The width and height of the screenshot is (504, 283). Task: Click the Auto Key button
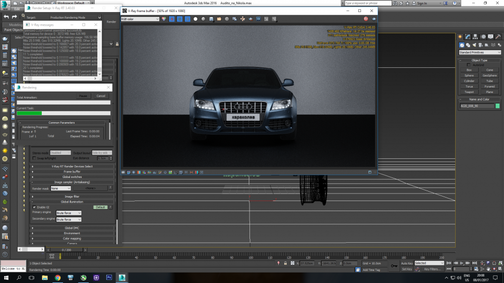(x=407, y=263)
